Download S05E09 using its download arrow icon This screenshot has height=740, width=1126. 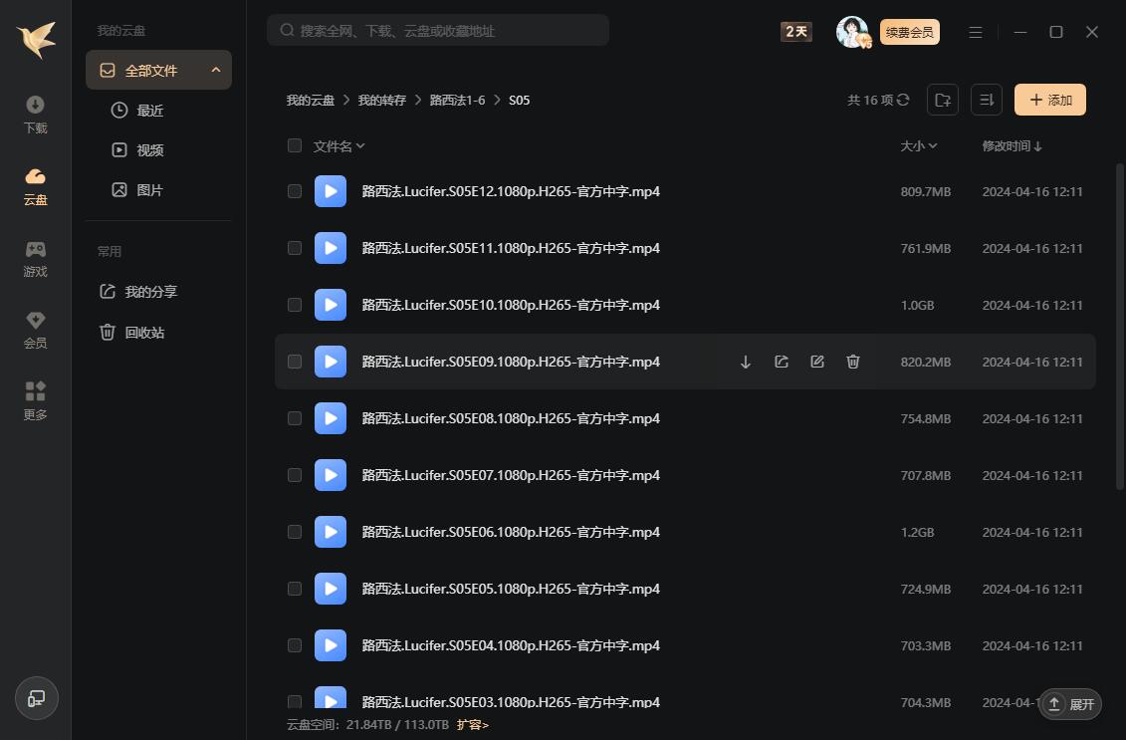745,362
